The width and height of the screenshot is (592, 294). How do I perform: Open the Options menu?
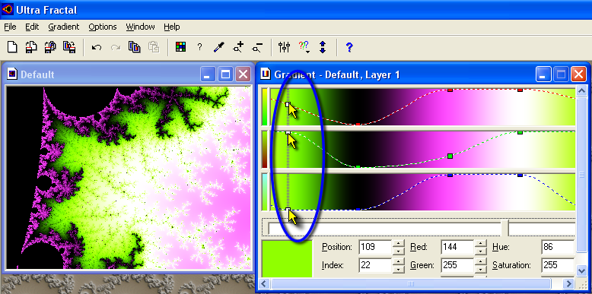[x=103, y=27]
